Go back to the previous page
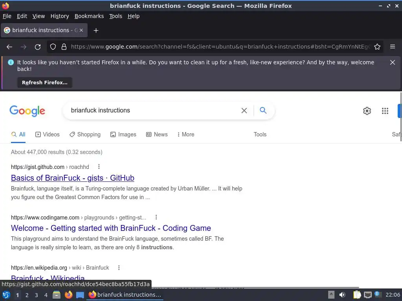The image size is (402, 301). coord(9,47)
